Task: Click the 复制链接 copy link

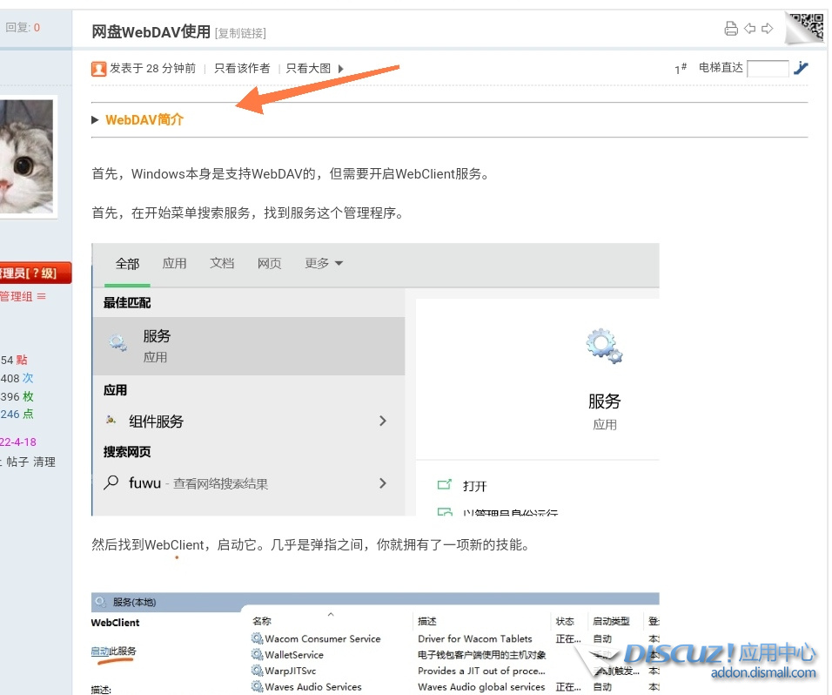Action: click(240, 33)
